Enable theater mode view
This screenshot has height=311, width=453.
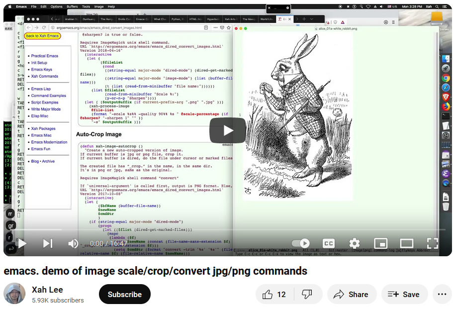coord(406,243)
